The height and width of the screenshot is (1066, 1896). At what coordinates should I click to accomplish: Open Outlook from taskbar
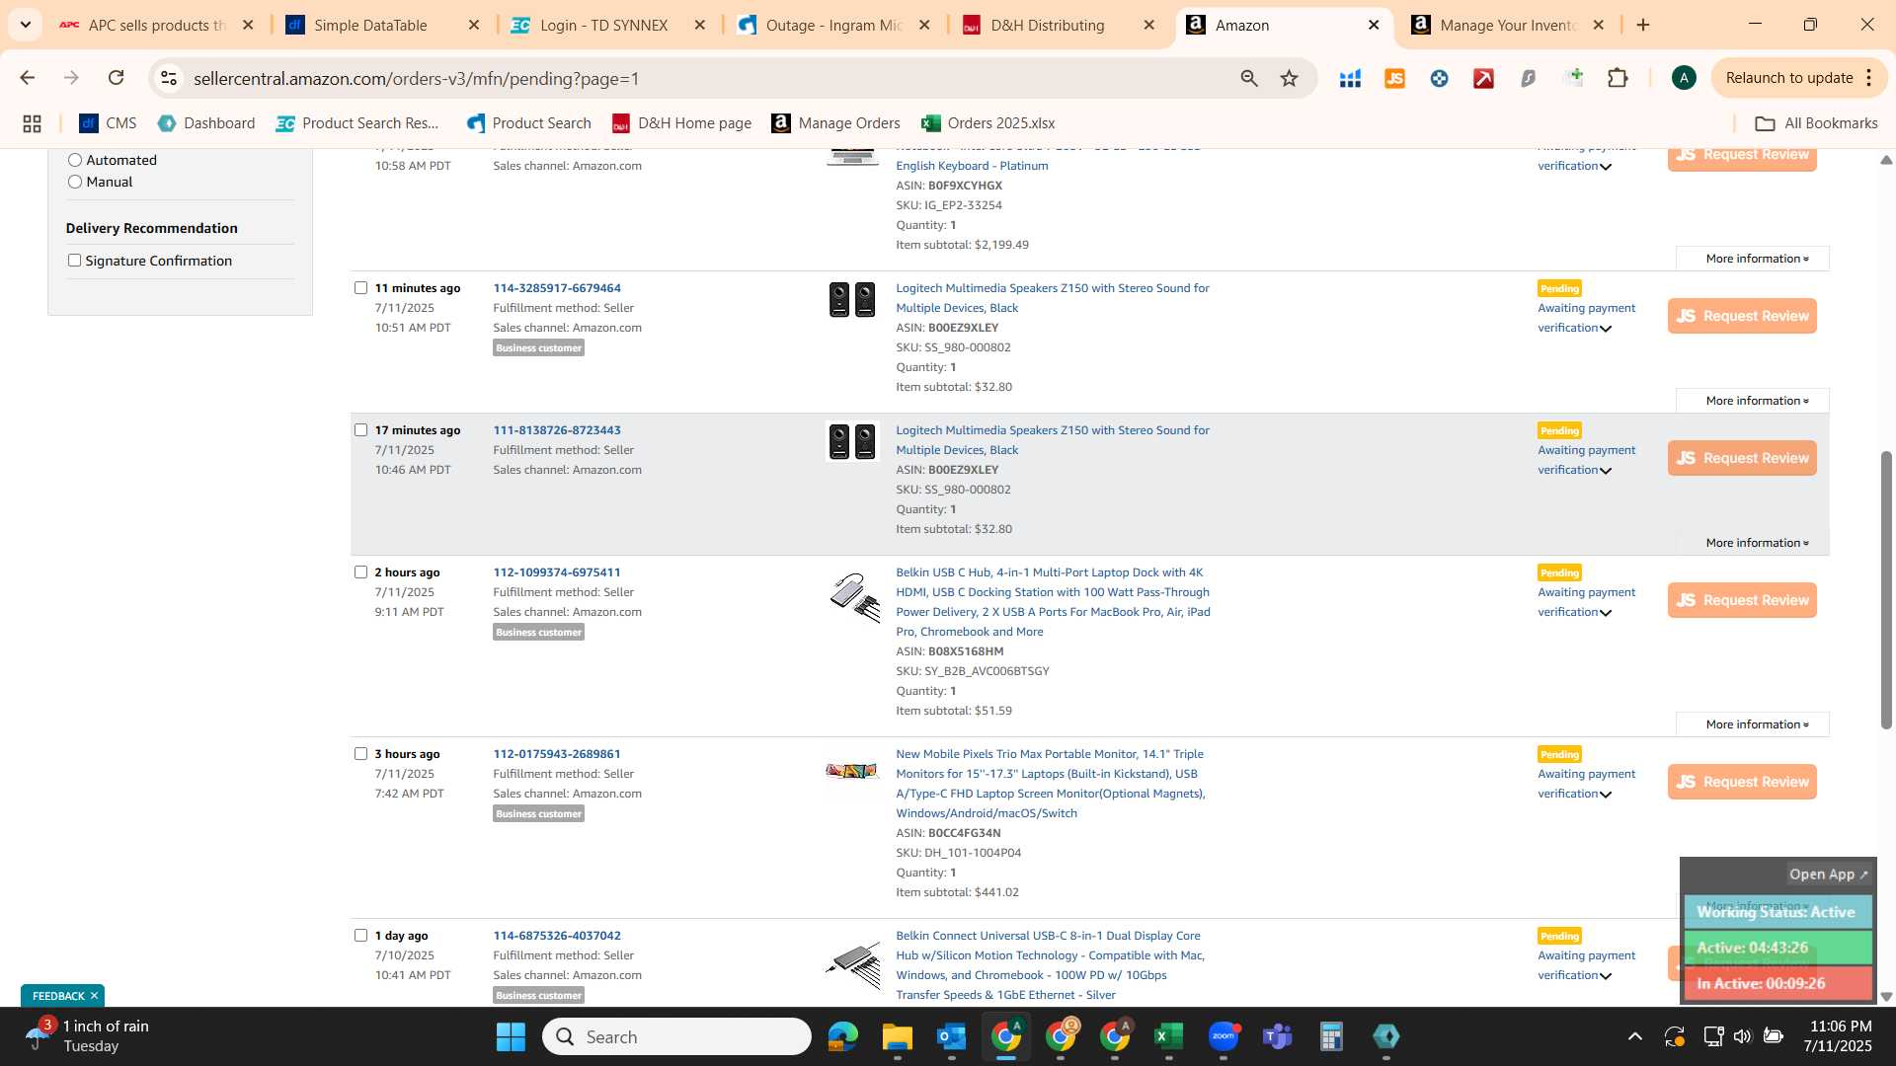(x=951, y=1036)
